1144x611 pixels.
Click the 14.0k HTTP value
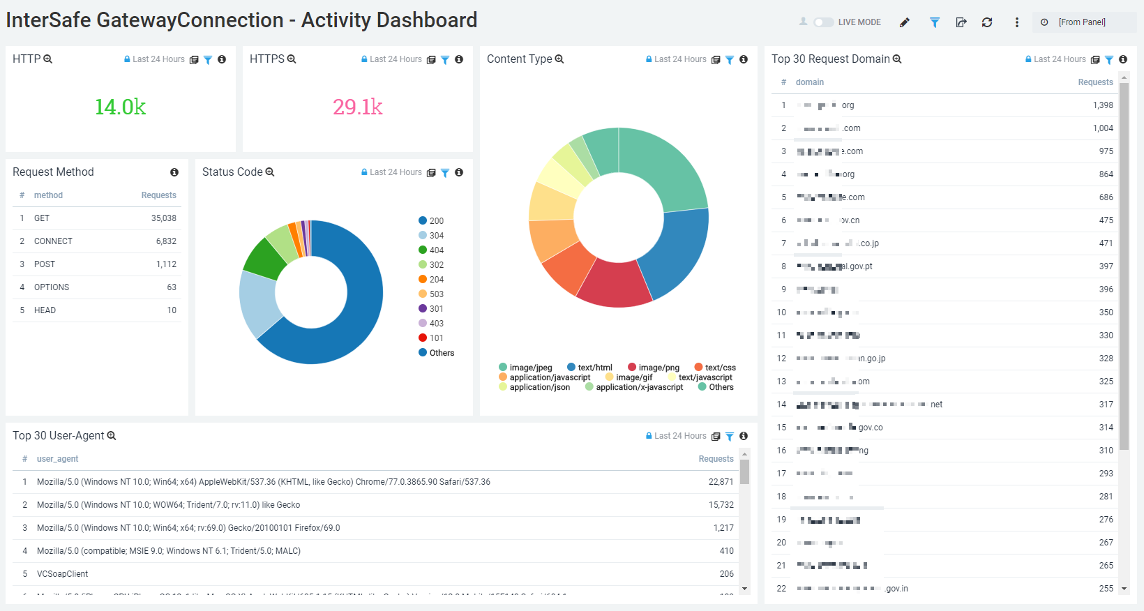click(x=120, y=107)
